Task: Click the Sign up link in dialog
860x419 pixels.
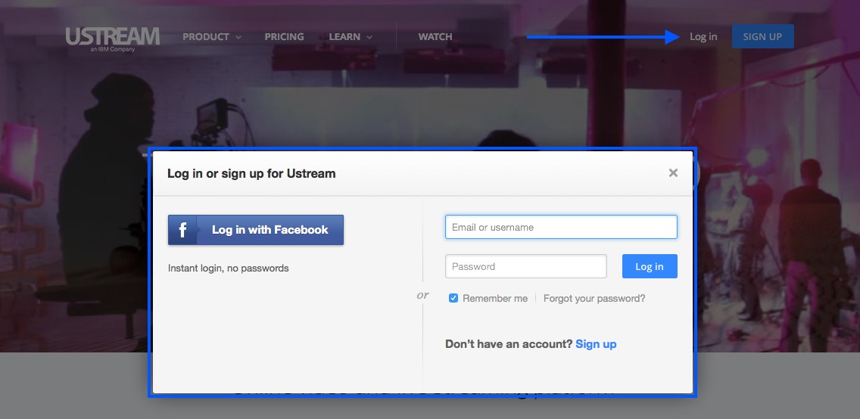Action: pos(596,344)
